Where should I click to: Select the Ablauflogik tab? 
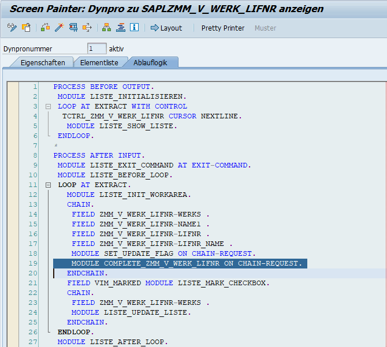[x=150, y=62]
